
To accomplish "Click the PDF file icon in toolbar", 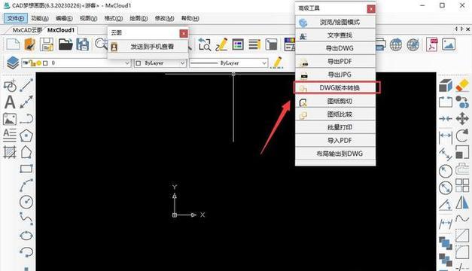I will pos(431,45).
